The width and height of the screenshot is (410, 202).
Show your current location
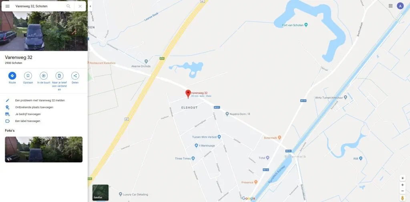(402, 178)
